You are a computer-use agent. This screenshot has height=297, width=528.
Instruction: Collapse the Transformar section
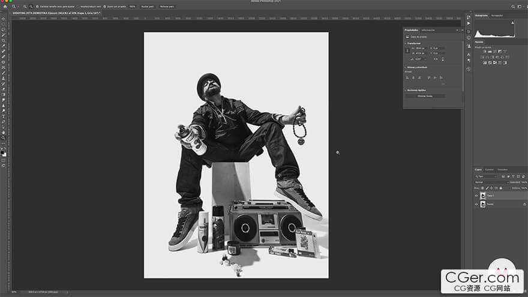405,43
